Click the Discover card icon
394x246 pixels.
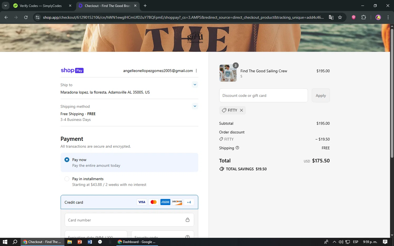click(177, 202)
